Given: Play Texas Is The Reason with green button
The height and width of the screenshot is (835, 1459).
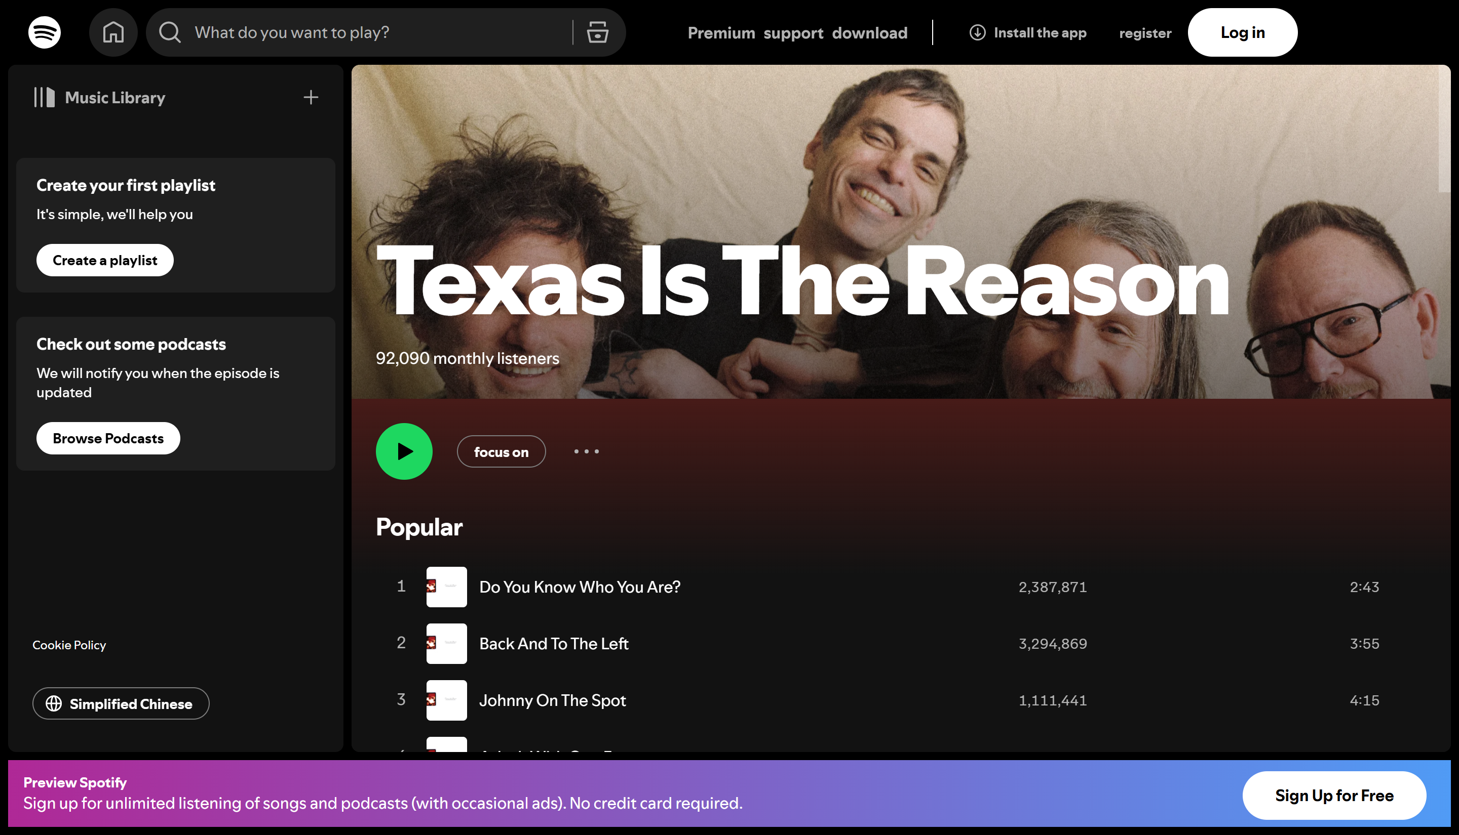Looking at the screenshot, I should [404, 451].
